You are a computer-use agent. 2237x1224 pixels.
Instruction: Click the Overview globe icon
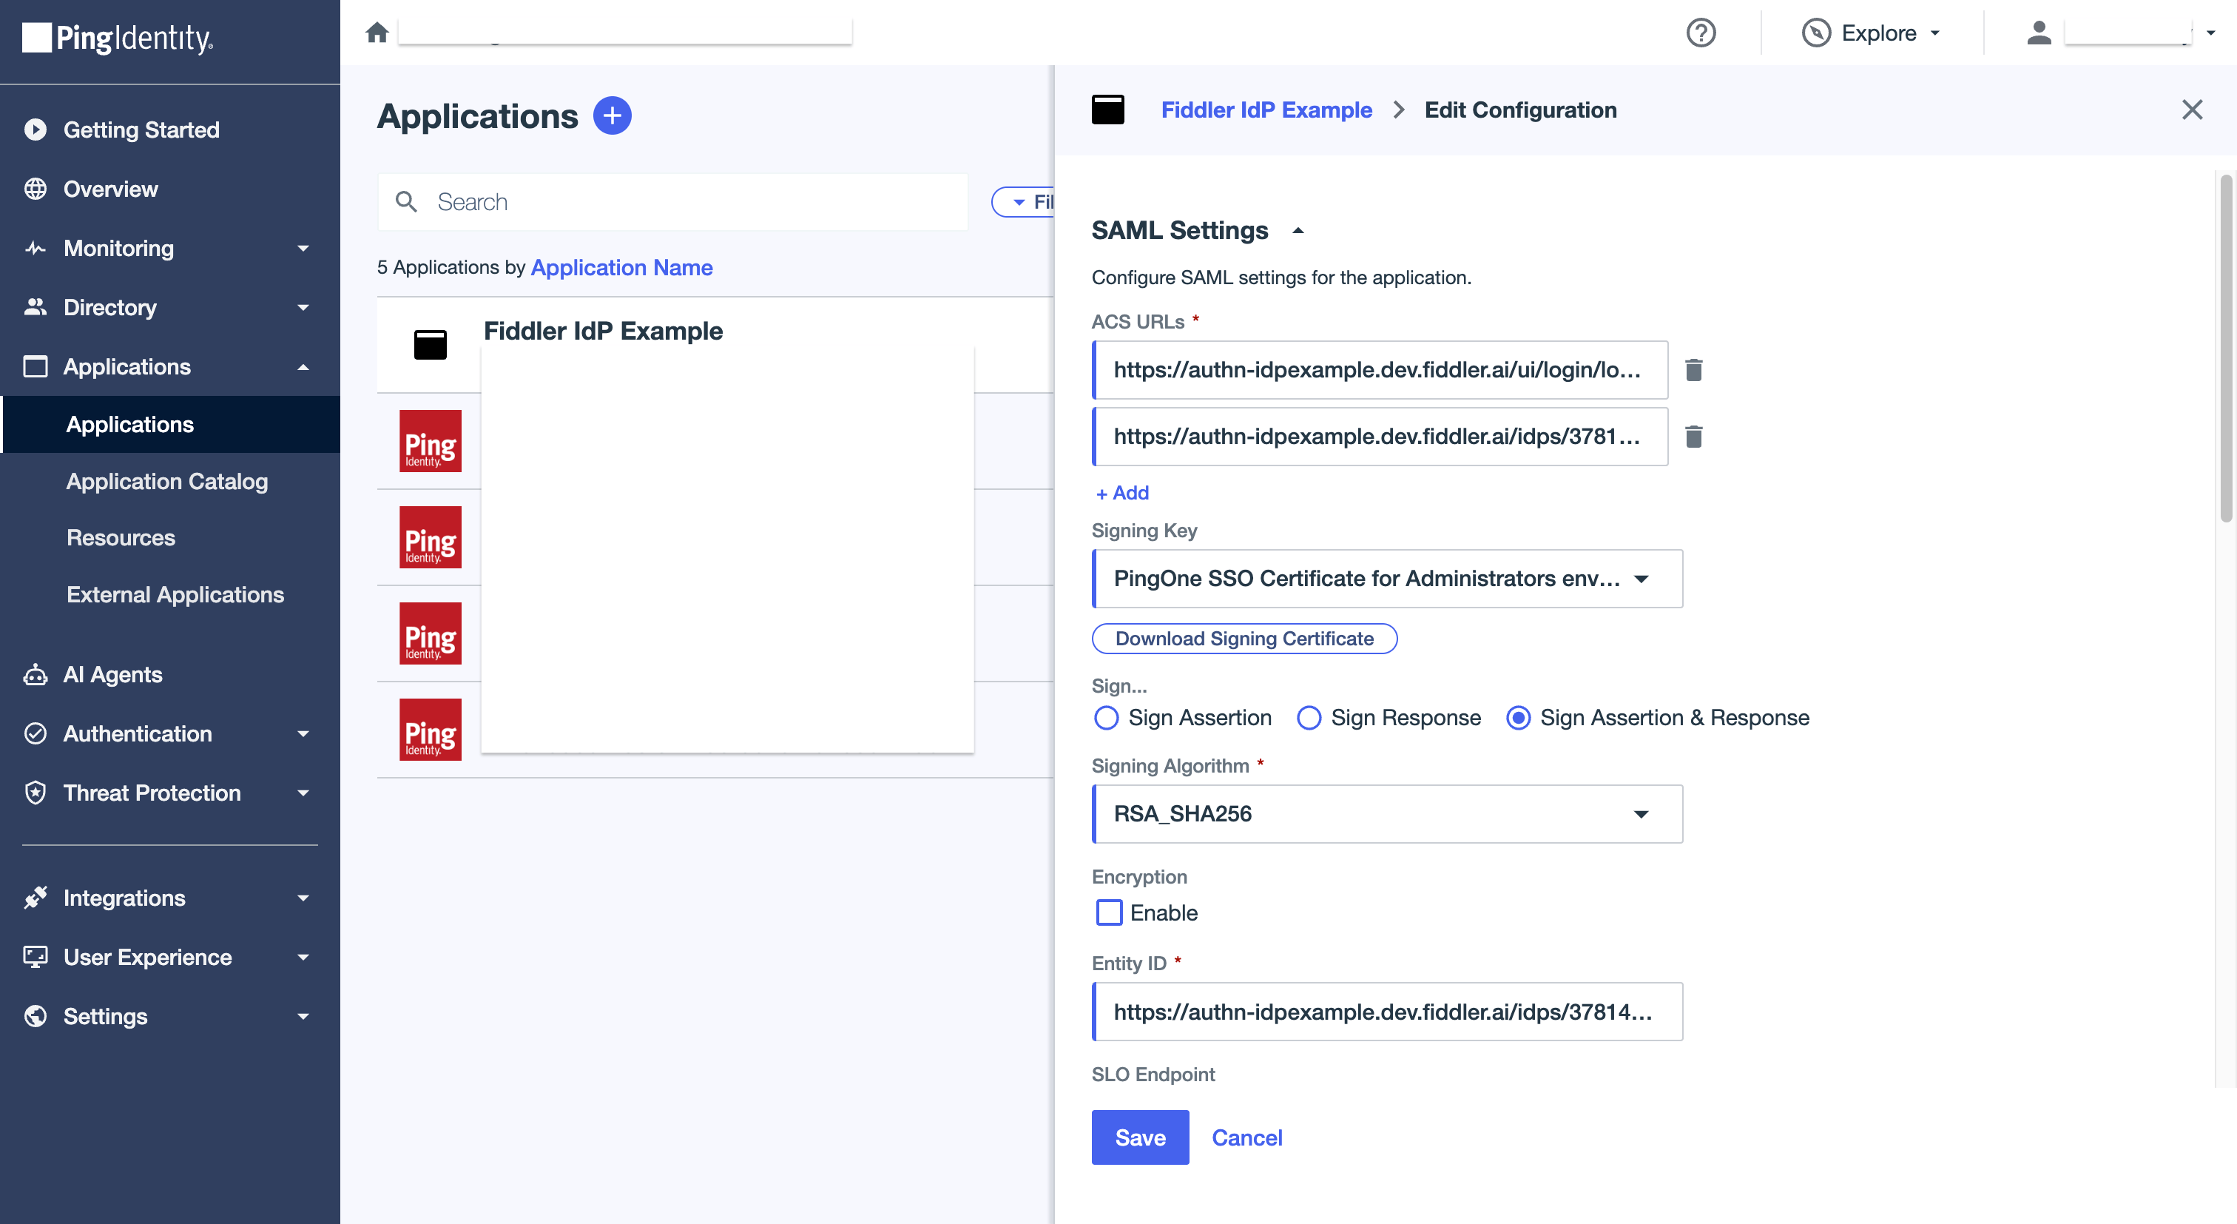(x=35, y=189)
